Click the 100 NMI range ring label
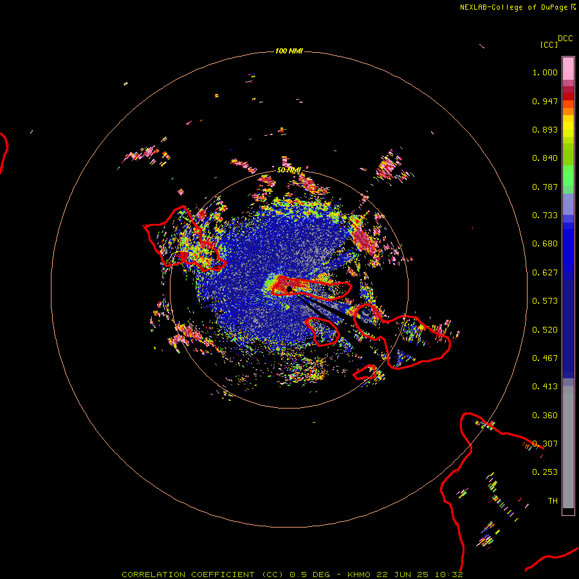The image size is (579, 579). click(289, 51)
